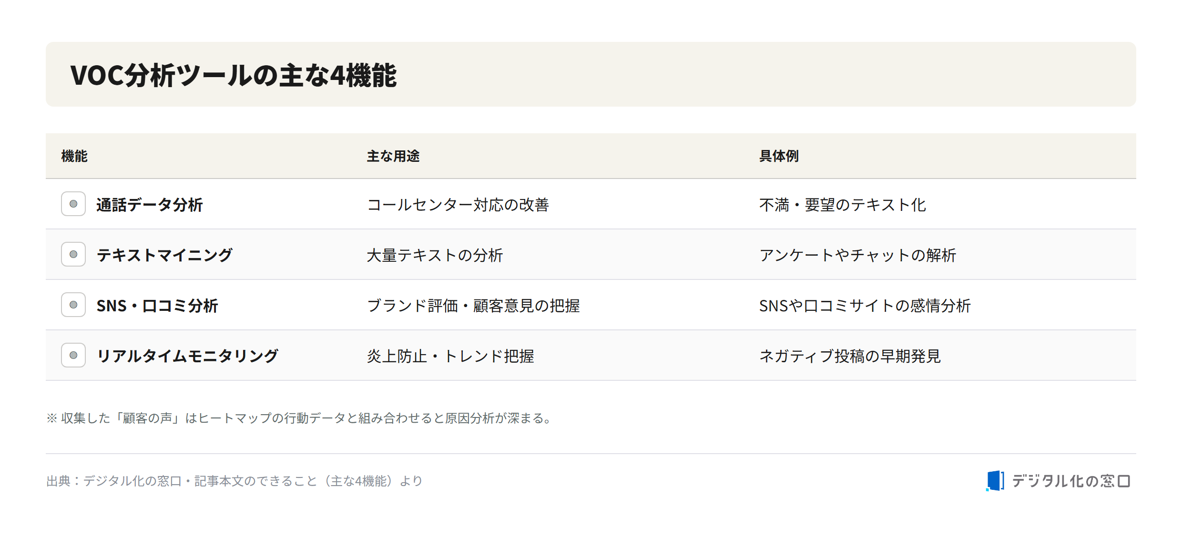1182x536 pixels.
Task: Click the icon beside リアルタイムモニタリング
Action: pos(73,355)
